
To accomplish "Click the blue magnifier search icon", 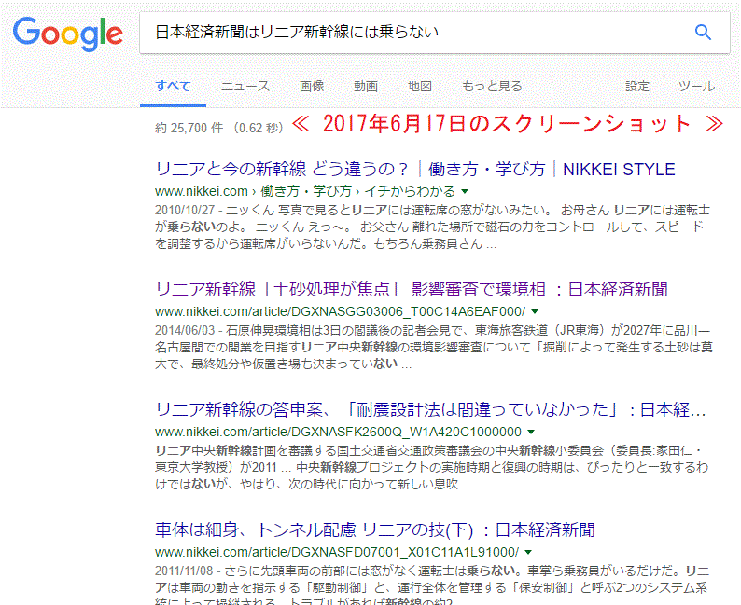I will point(703,32).
